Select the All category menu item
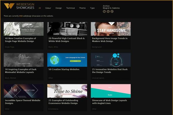 click(x=40, y=8)
